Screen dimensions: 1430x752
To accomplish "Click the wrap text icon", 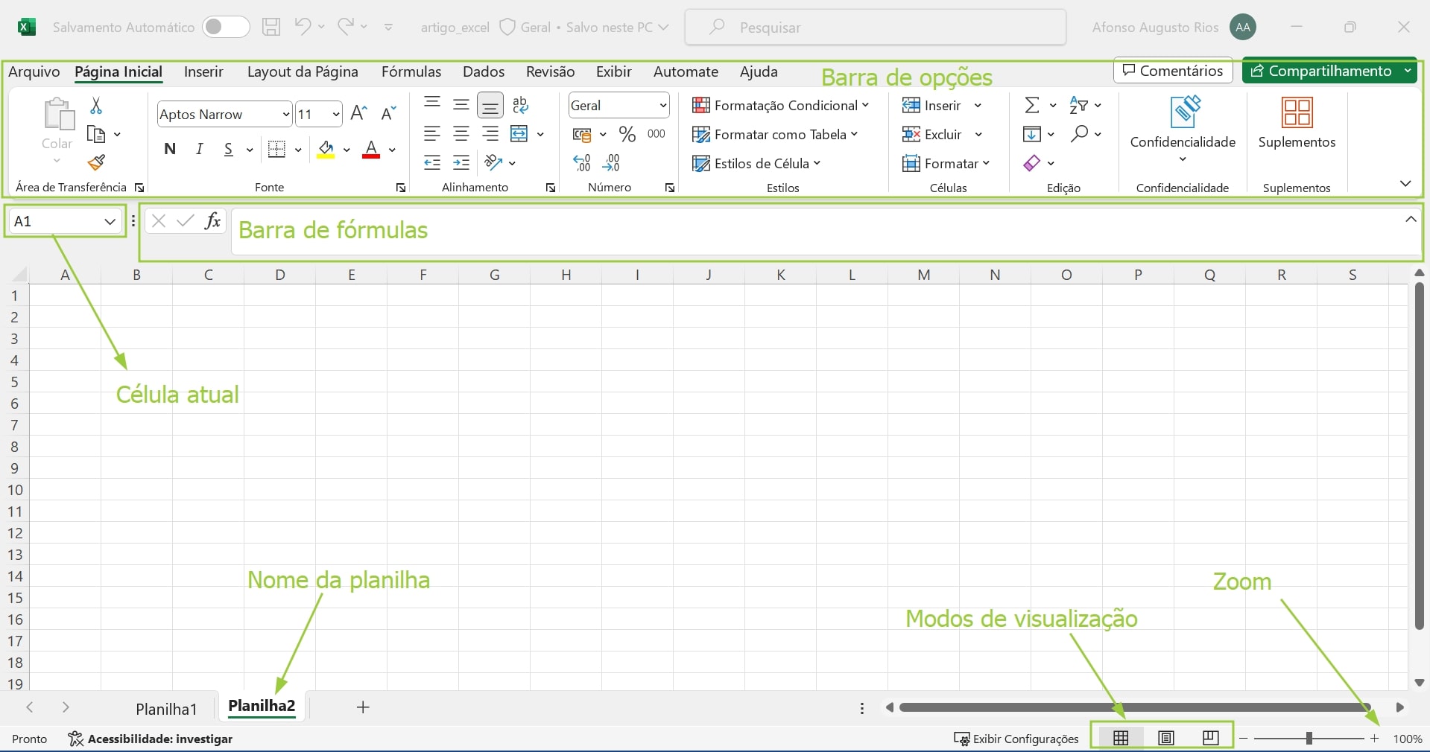I will tap(521, 105).
